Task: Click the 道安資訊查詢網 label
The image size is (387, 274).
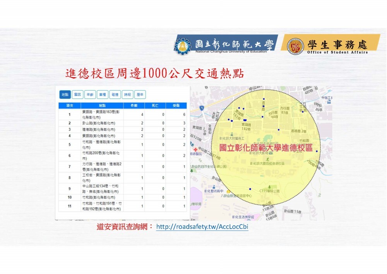Action: 125,227
